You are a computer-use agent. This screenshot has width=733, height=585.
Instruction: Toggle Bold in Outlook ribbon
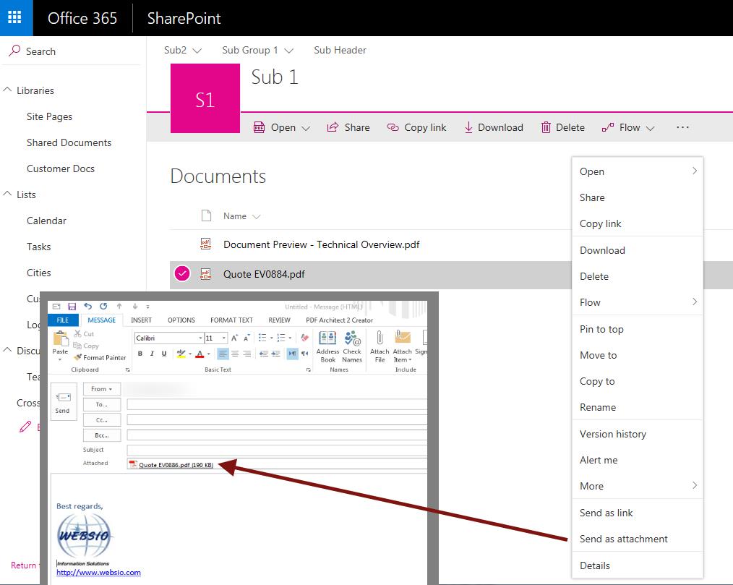140,354
